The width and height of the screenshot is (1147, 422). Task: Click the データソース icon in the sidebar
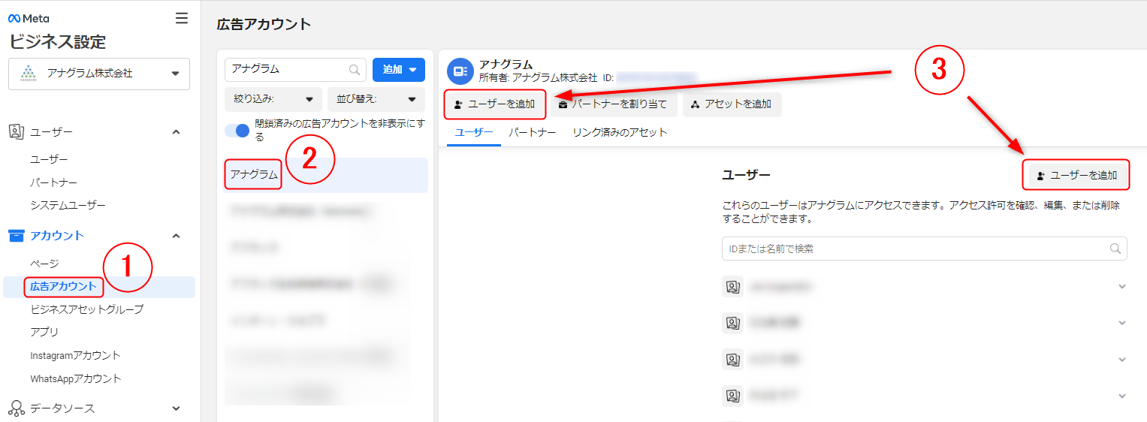[17, 408]
